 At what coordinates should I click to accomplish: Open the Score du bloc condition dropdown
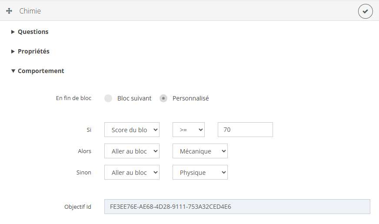(132, 130)
